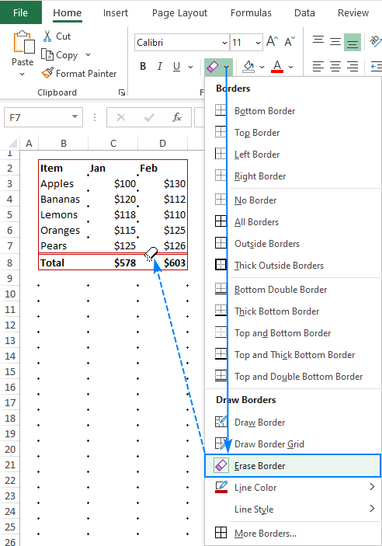382x546 pixels.
Task: Apply Top and Thick Bottom Border
Action: point(293,355)
